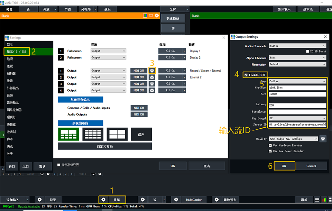This screenshot has width=332, height=211.
Task: Open the SRT Type Caller dropdown
Action: (297, 81)
